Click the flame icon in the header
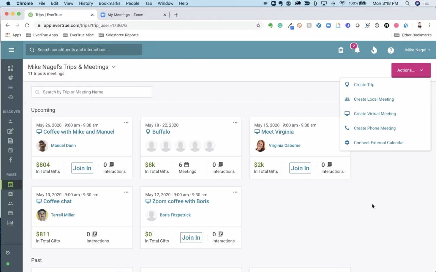 click(374, 50)
